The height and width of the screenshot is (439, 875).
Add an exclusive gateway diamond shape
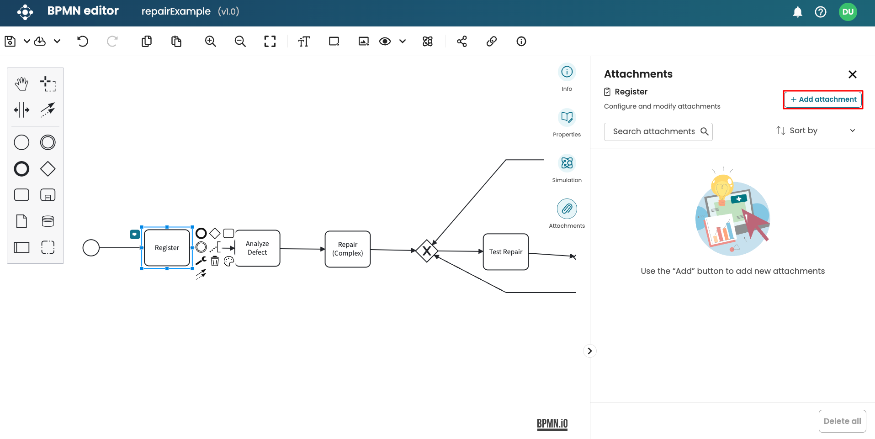click(48, 169)
